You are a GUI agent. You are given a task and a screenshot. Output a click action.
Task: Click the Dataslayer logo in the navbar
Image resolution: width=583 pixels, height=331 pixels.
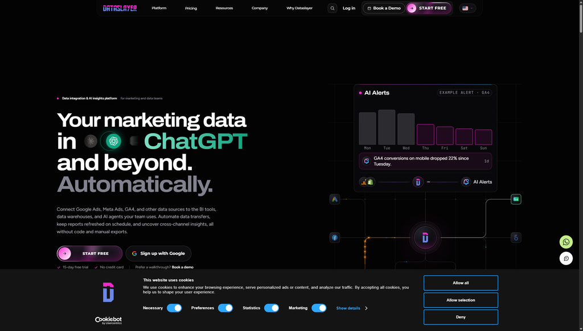pyautogui.click(x=120, y=8)
